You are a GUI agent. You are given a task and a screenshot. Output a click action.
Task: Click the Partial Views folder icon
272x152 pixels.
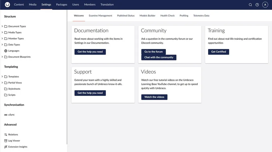(x=6, y=83)
